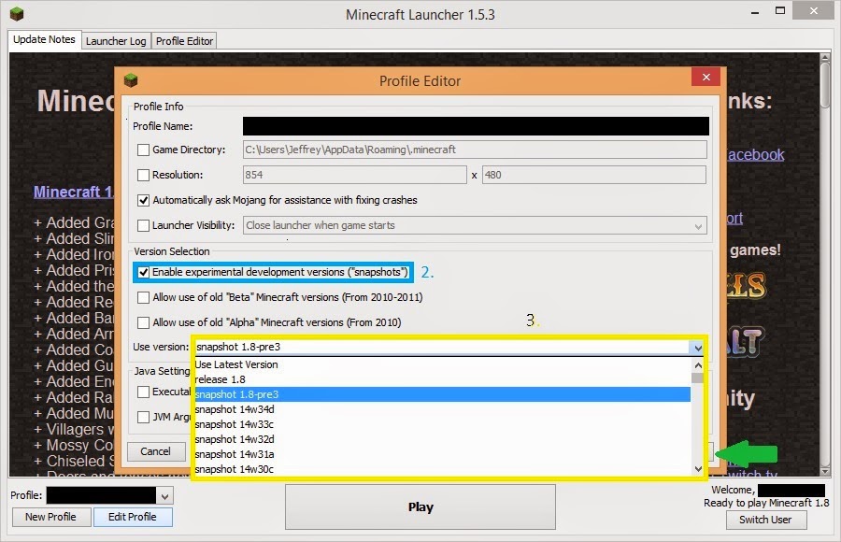
Task: Toggle the Executable checkbox under Java Settings
Action: coord(143,392)
